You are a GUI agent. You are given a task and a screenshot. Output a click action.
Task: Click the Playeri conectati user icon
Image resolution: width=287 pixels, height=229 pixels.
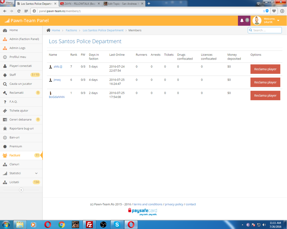pos(5,66)
